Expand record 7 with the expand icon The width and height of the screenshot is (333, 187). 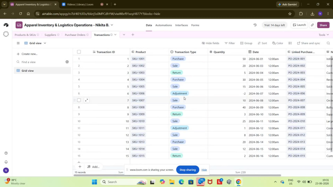coord(87,100)
